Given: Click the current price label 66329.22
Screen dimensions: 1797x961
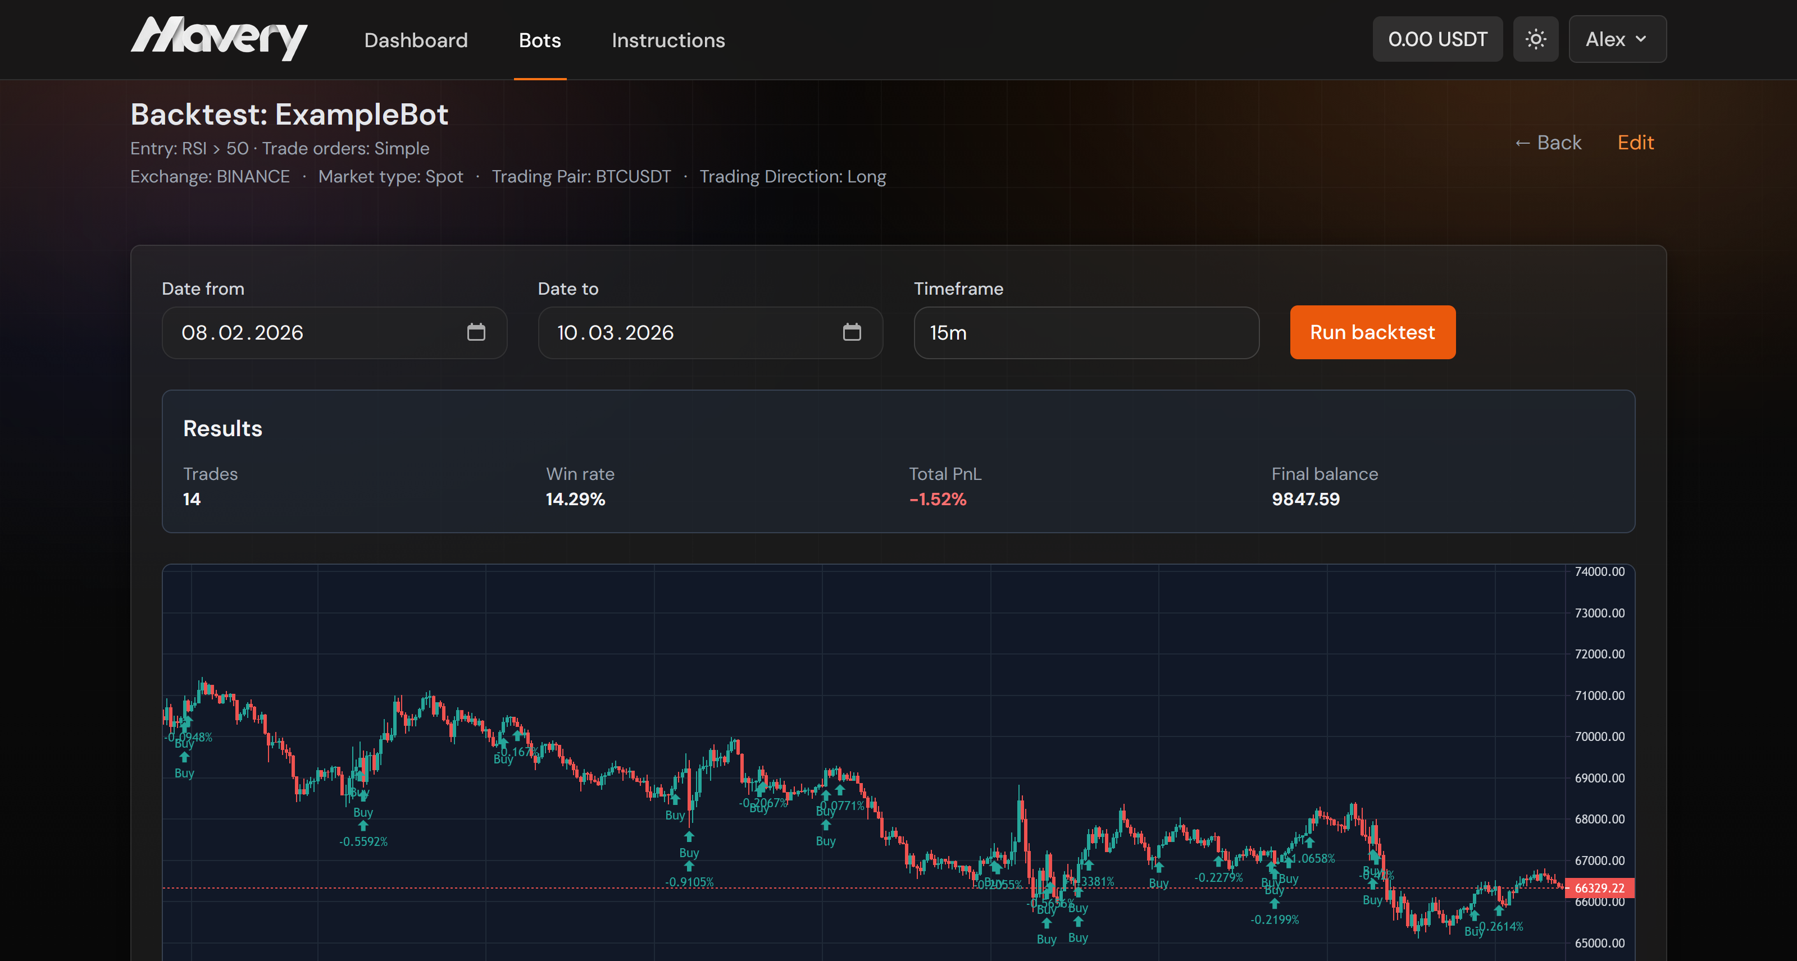Looking at the screenshot, I should (x=1599, y=888).
